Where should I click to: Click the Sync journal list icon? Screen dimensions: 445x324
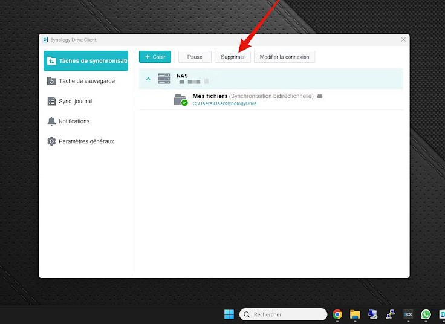pyautogui.click(x=51, y=101)
